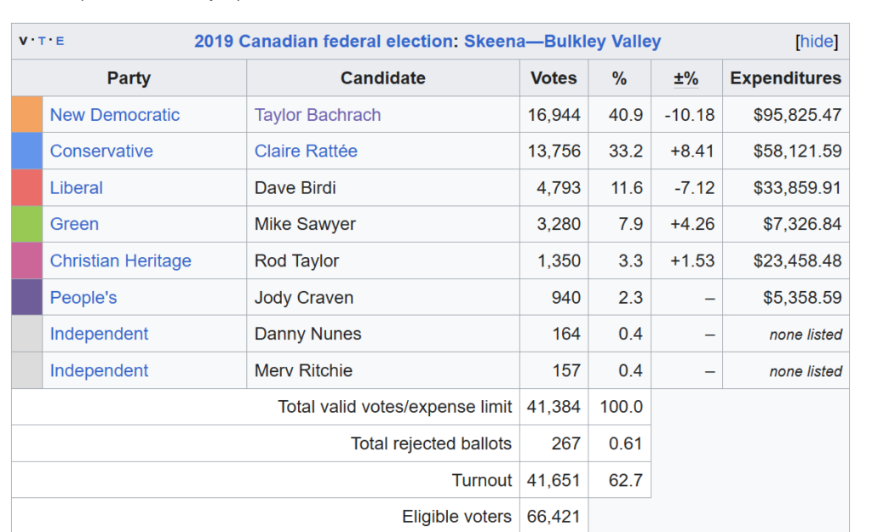Click the E (edit) template link
The image size is (872, 532).
[x=60, y=41]
